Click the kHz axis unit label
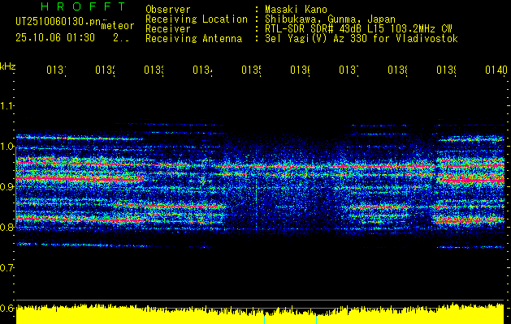 pyautogui.click(x=7, y=66)
